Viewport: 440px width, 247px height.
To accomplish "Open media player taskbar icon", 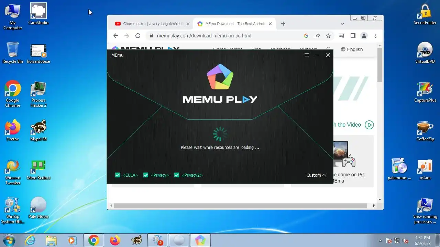I will click(72, 240).
